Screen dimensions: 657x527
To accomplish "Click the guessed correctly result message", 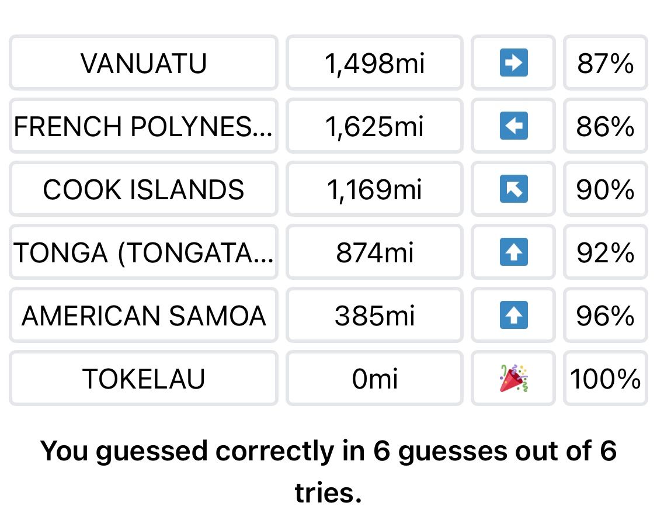I will tap(328, 471).
